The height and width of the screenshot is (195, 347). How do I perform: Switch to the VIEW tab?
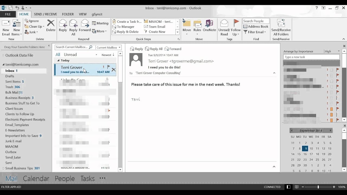tap(83, 14)
